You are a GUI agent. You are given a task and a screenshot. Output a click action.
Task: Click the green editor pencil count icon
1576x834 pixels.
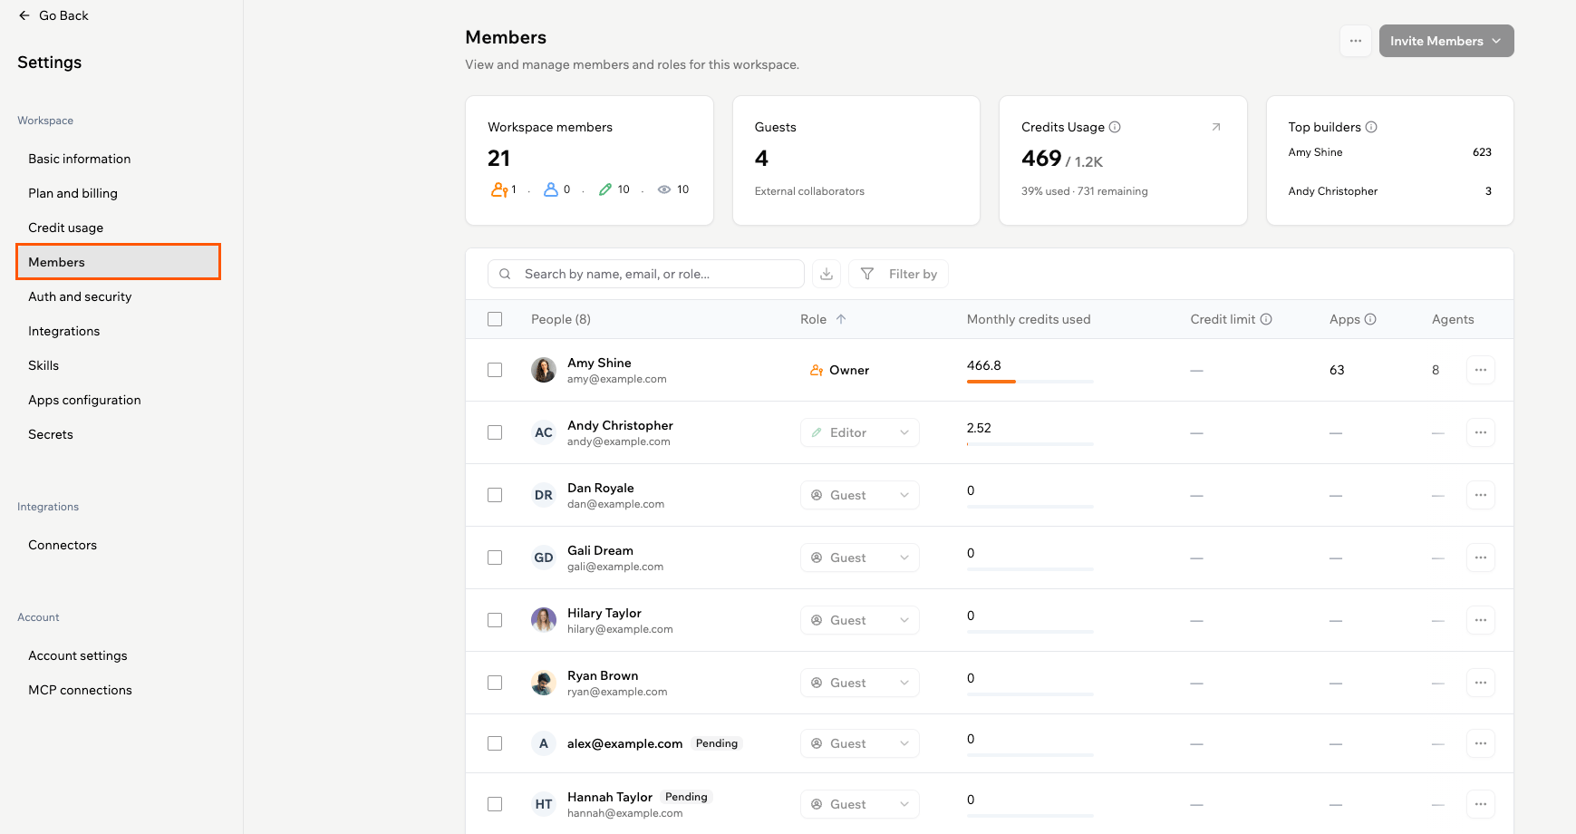(605, 189)
